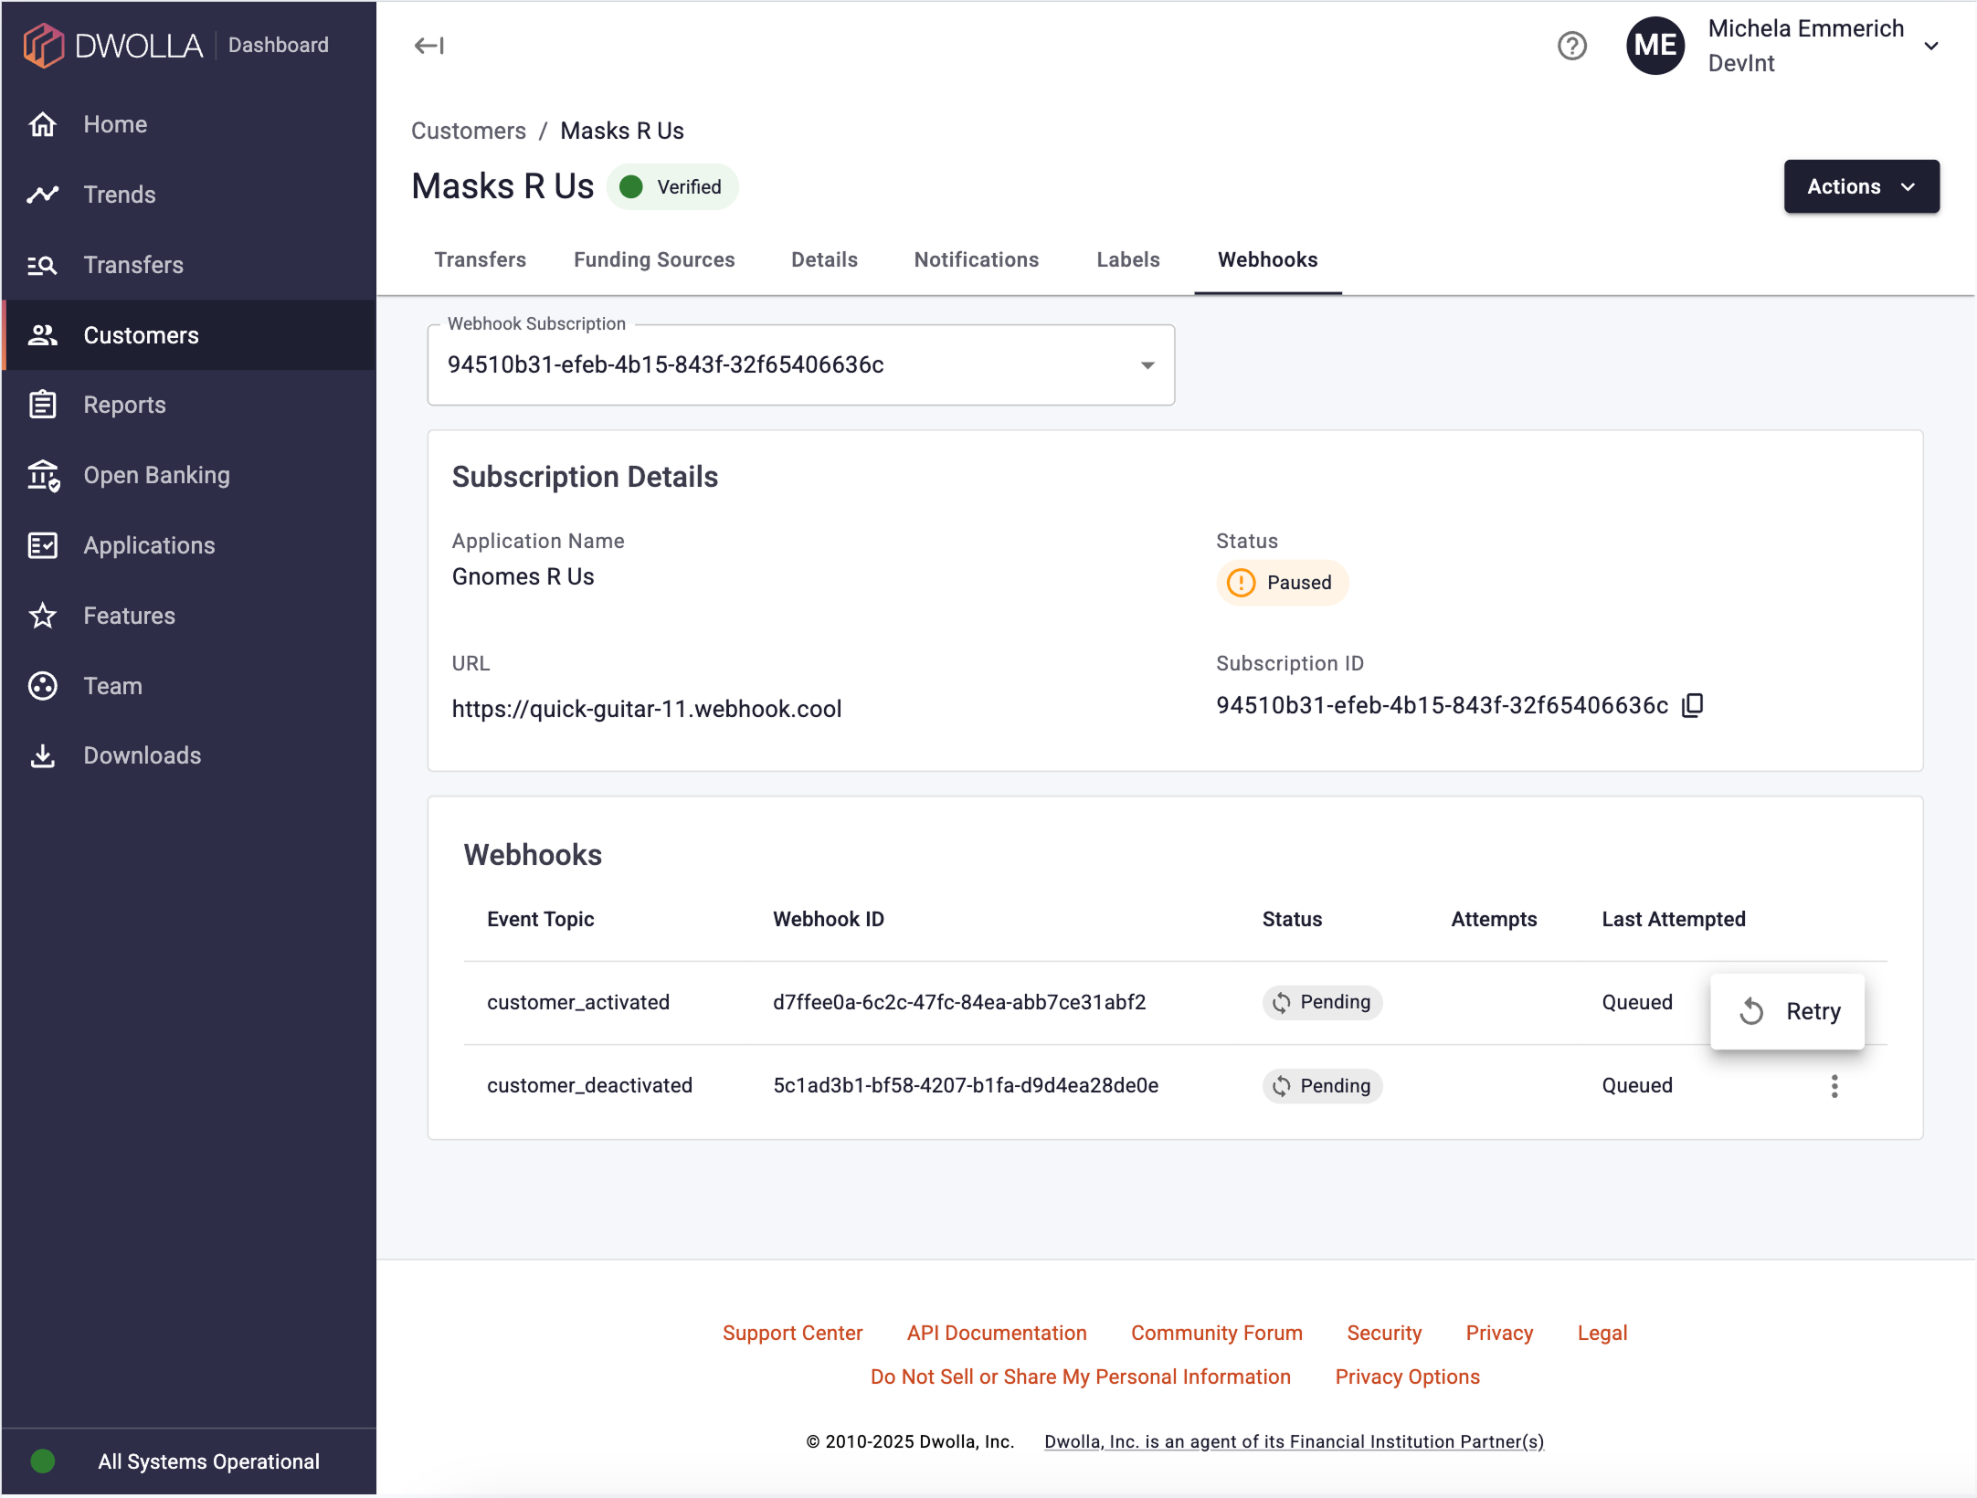Open the customer_deactivated row options menu
Screen dimensions: 1977x1498
coord(1834,1086)
